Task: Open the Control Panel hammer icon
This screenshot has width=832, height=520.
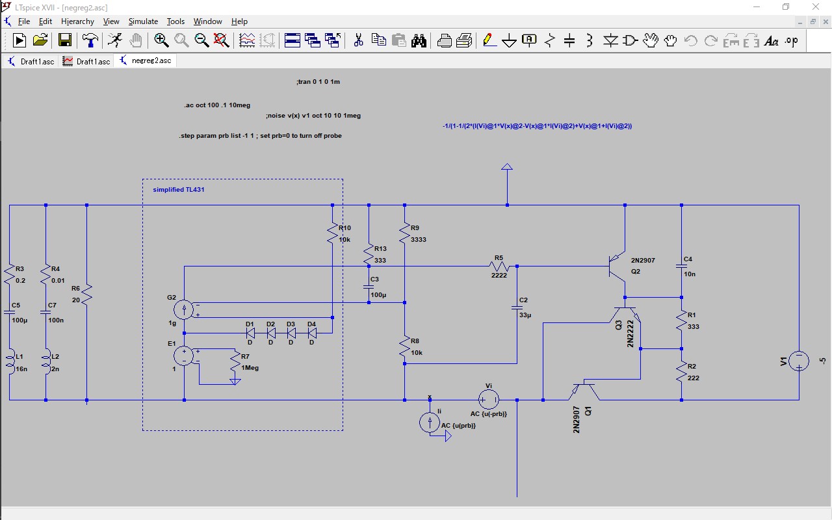Action: point(90,40)
